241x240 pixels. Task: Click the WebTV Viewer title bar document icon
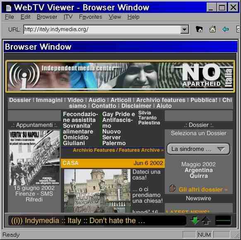pyautogui.click(x=8, y=7)
